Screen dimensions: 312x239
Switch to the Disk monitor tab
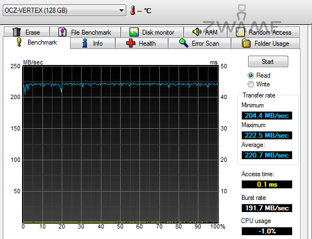[152, 32]
